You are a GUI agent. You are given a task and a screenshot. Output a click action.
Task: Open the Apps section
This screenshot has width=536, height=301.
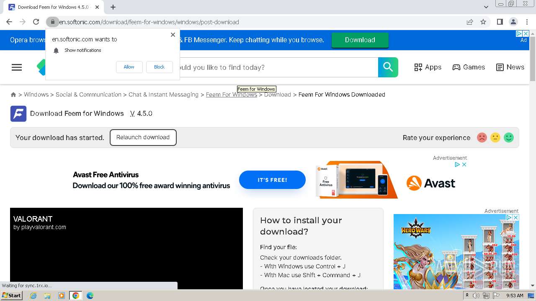(428, 67)
